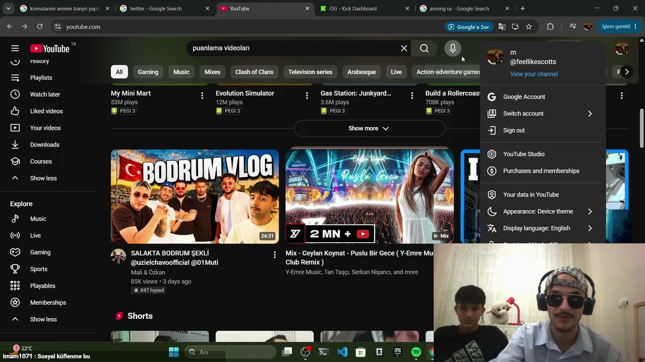The width and height of the screenshot is (645, 362).
Task: Open the Ceylan Koynat mix thumbnail
Action: click(369, 197)
